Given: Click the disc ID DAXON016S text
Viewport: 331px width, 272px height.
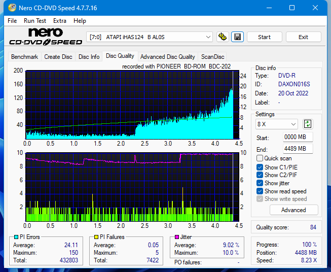Looking at the screenshot, I should click(x=294, y=84).
